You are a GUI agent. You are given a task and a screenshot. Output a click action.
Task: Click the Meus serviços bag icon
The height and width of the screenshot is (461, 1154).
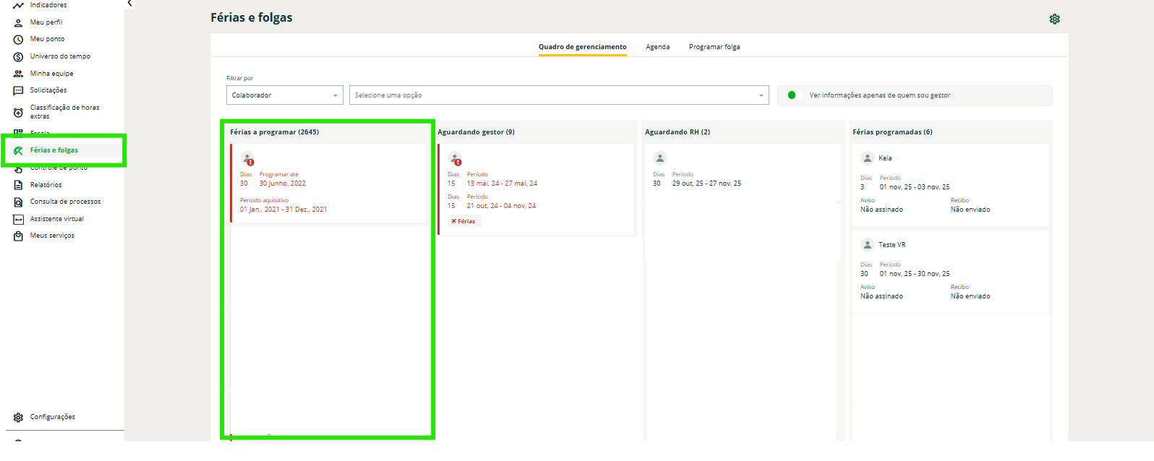(18, 236)
